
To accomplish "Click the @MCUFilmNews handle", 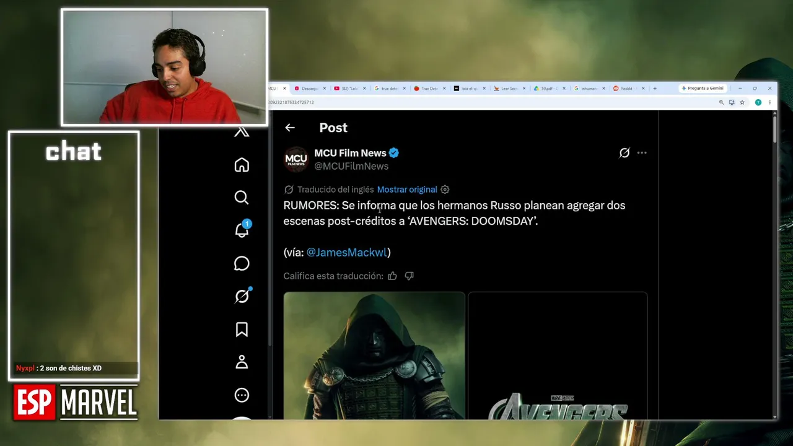I will point(351,167).
